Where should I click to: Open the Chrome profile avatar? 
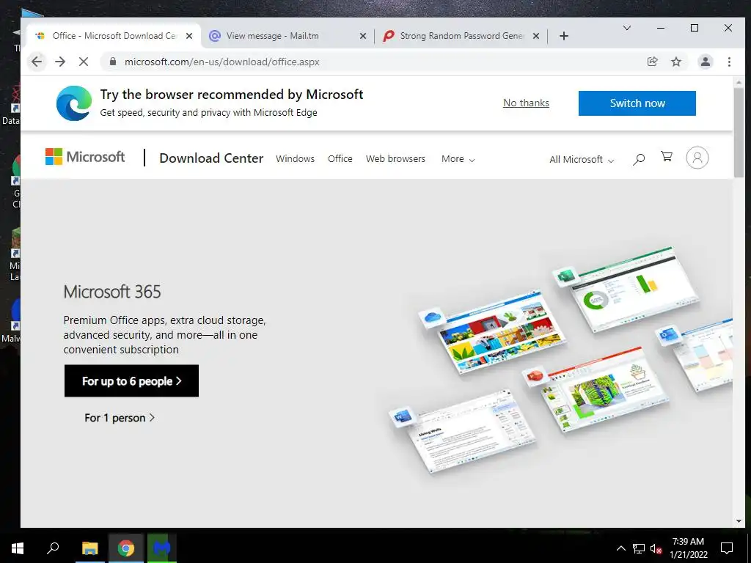(705, 62)
